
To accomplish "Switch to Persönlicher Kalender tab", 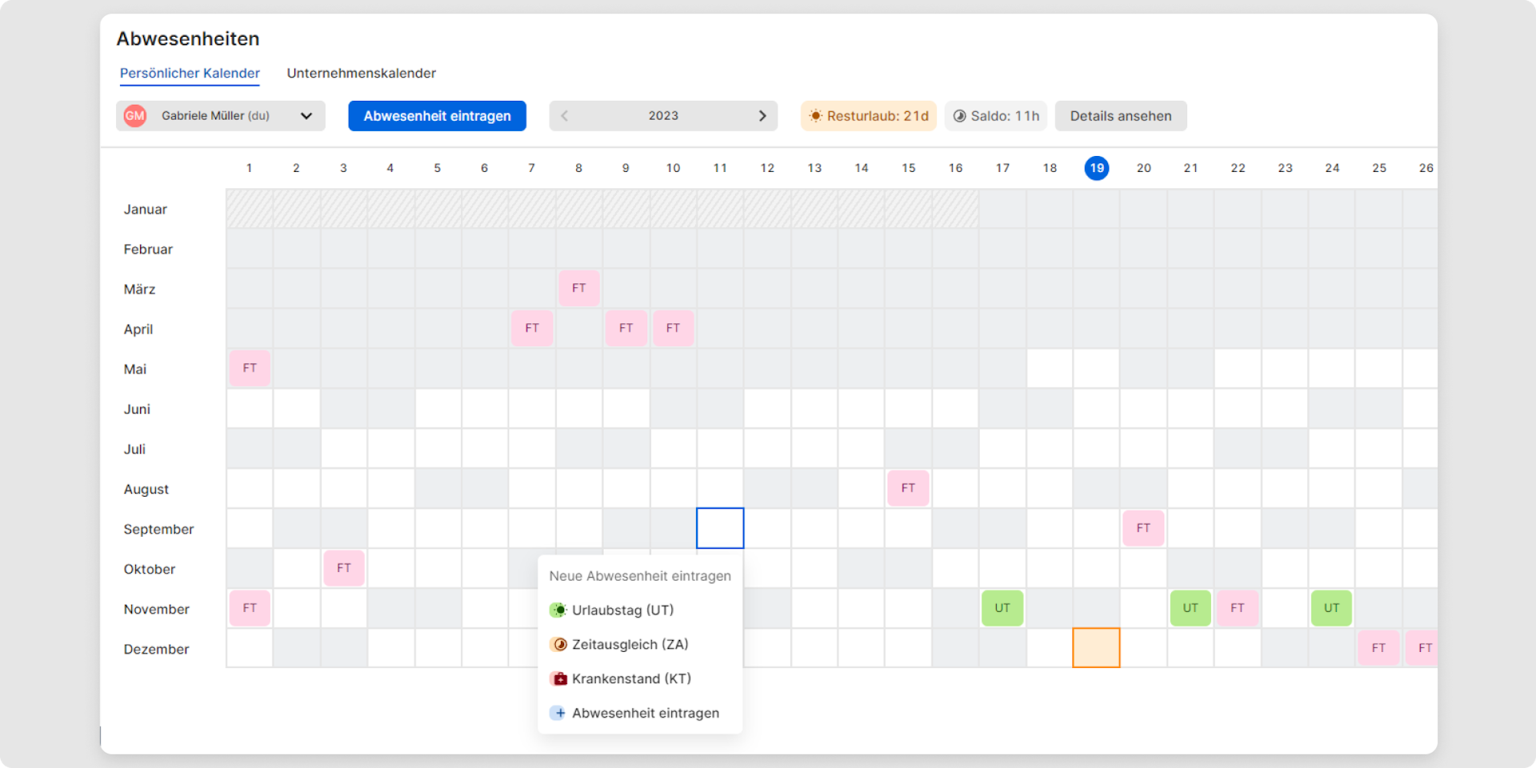I will [x=190, y=74].
